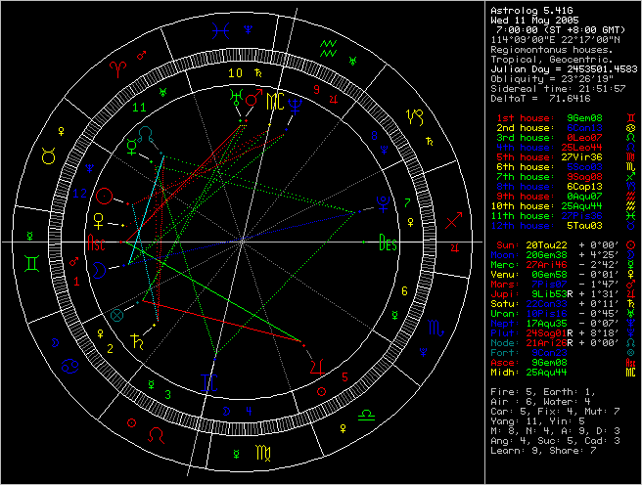The image size is (642, 485).
Task: Click the Capricorn glyph on the outer ring
Action: pyautogui.click(x=414, y=115)
